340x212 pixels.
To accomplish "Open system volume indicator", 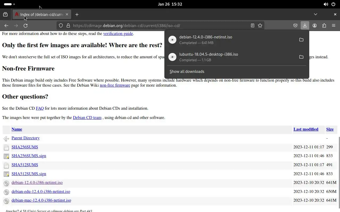I will pos(326,4).
